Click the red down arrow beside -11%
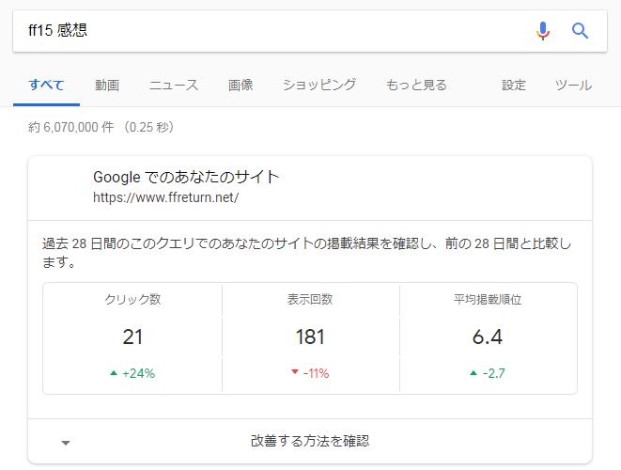The height and width of the screenshot is (470, 621). tap(295, 371)
